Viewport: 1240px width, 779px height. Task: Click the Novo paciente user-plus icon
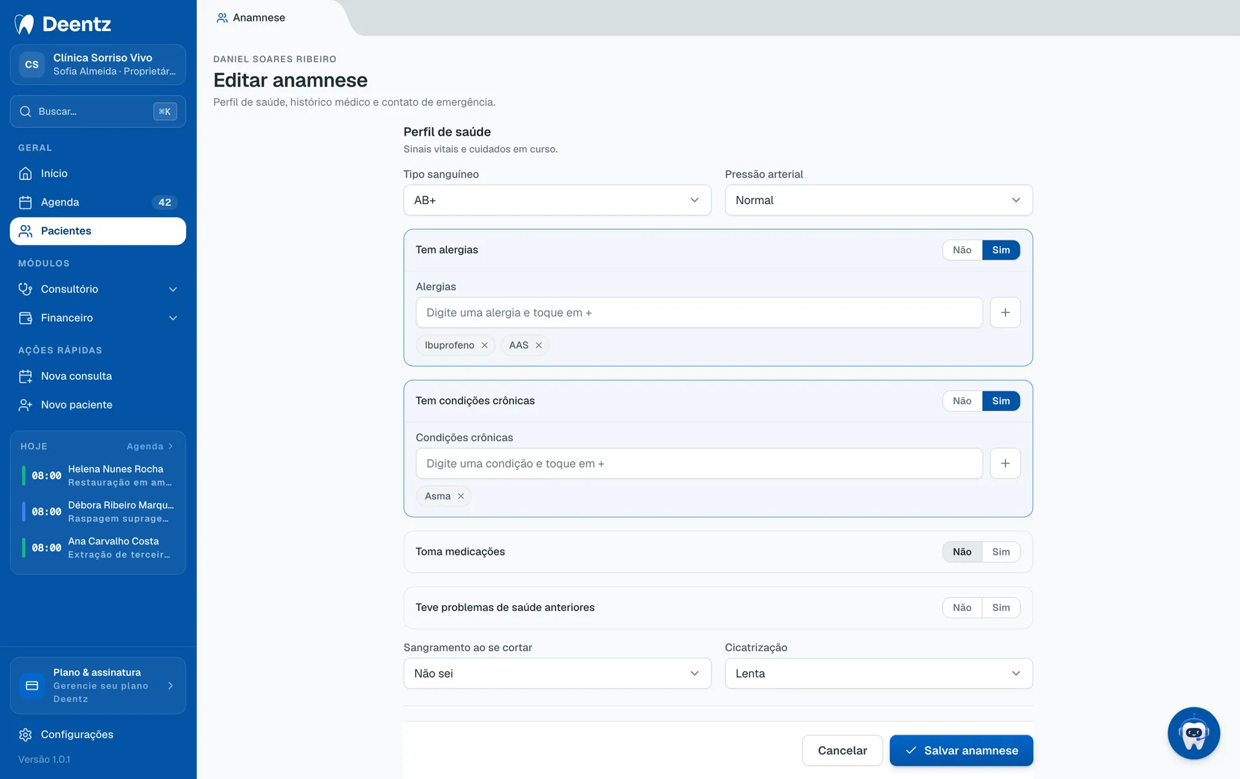pos(26,405)
